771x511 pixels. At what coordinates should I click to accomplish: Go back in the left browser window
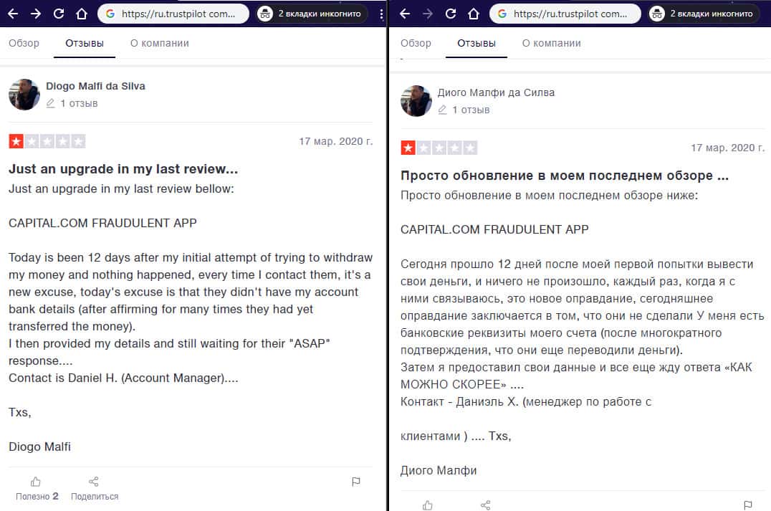[x=14, y=14]
